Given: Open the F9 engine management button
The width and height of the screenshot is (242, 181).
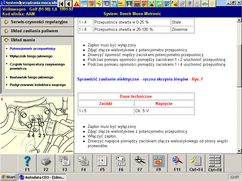Looking at the screenshot, I should pos(159,163).
